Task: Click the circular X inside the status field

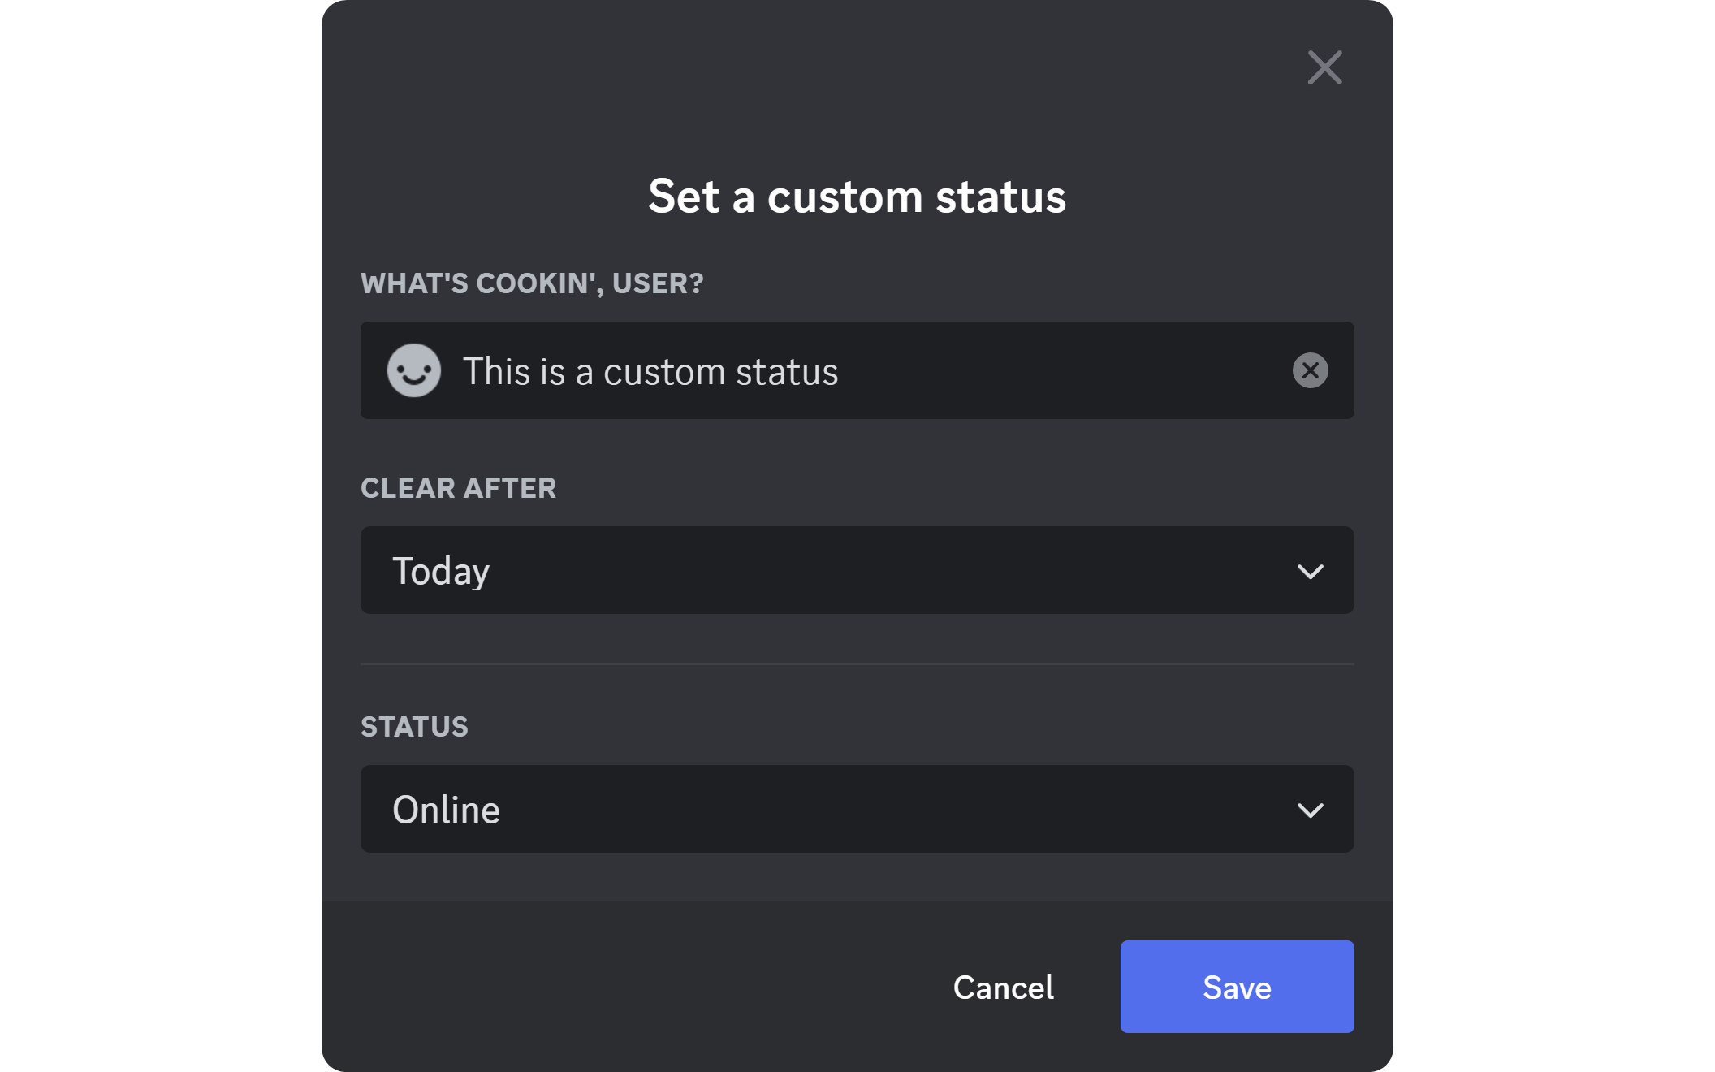Action: coord(1309,371)
